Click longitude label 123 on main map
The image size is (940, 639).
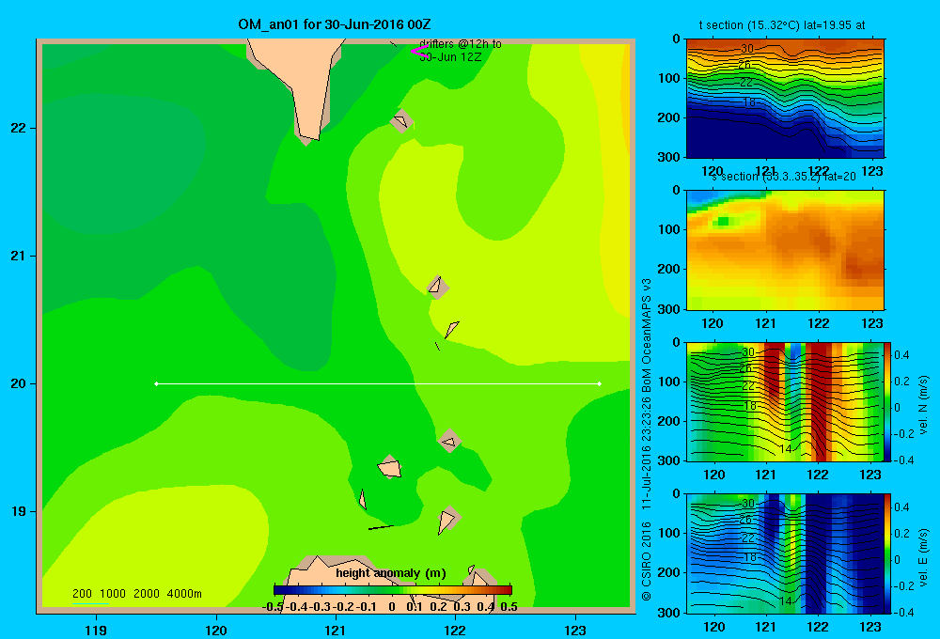pos(575,630)
